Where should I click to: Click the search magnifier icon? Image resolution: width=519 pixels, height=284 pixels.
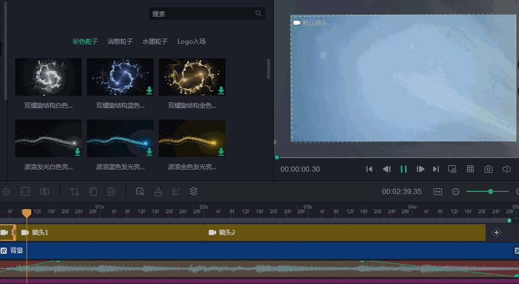coord(258,14)
